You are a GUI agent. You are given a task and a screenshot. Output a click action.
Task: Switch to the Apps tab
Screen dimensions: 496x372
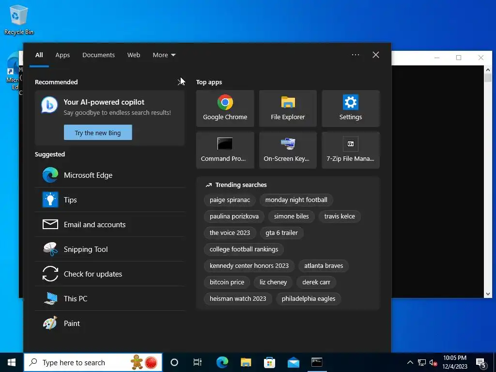[x=62, y=55]
